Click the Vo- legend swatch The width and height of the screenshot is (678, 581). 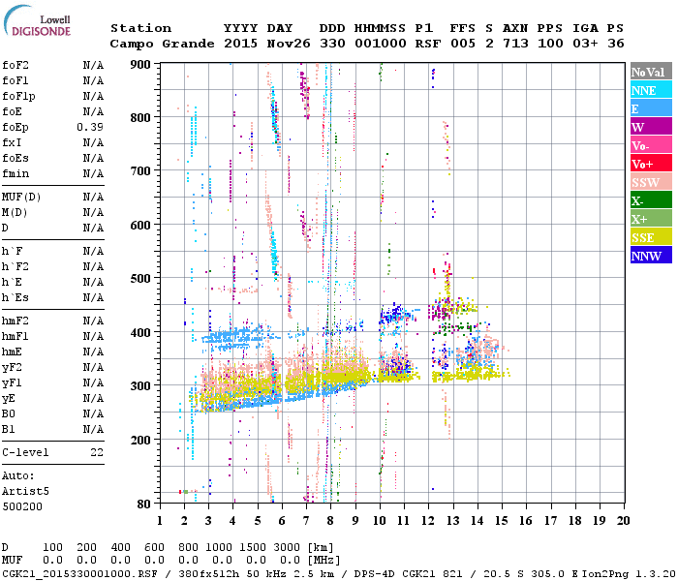[651, 145]
